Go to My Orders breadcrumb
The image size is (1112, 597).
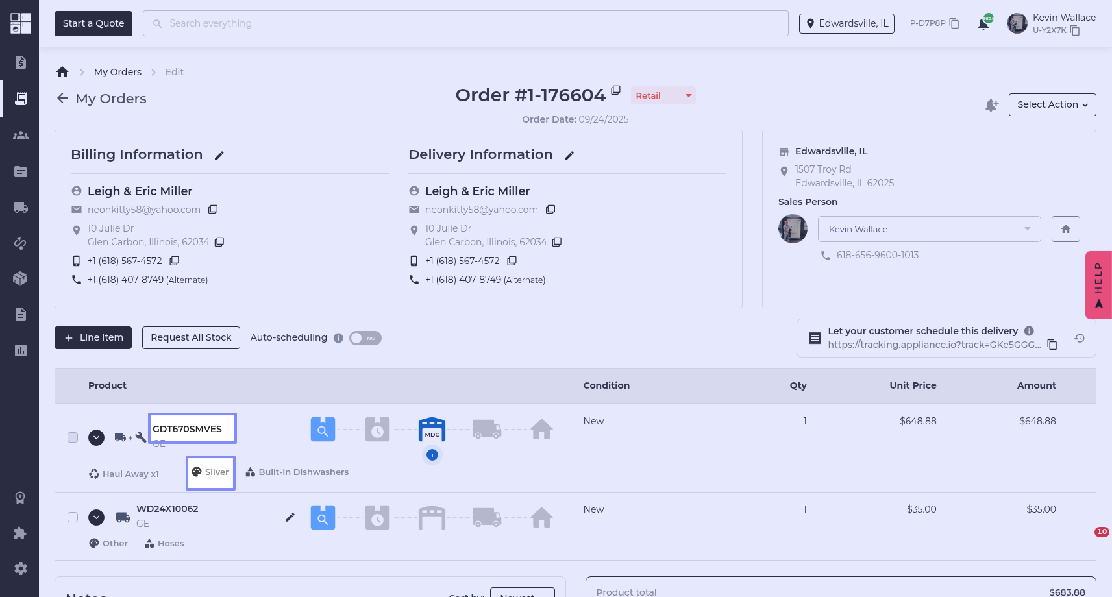coord(117,72)
